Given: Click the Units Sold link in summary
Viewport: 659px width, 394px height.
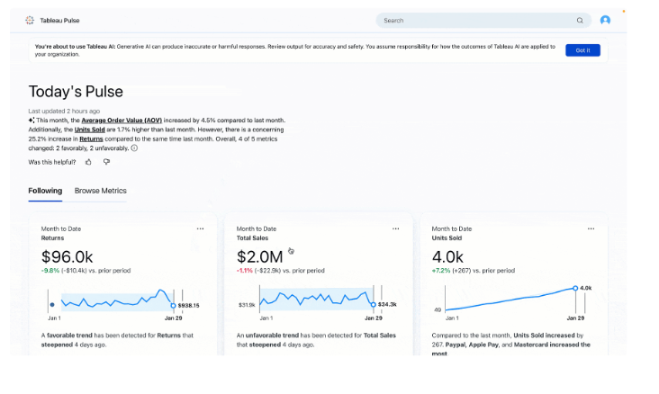Looking at the screenshot, I should pos(90,130).
